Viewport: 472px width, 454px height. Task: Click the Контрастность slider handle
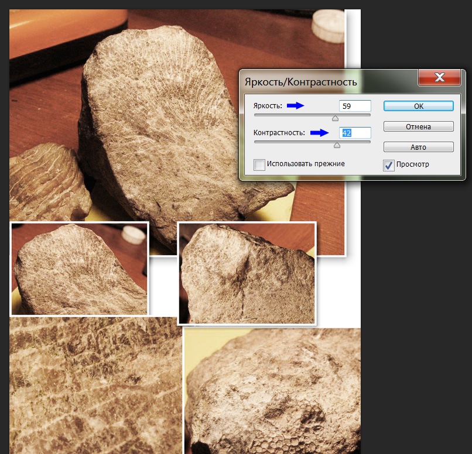click(337, 145)
